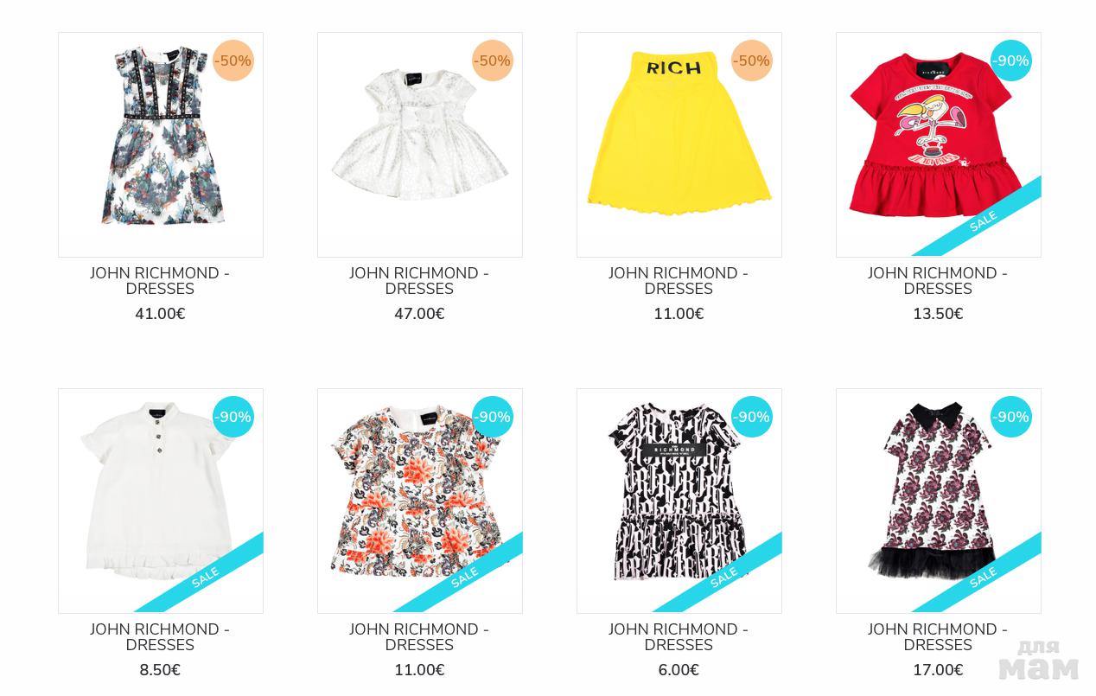
Task: Open John Richmond Dresses title above 6.00€
Action: click(x=679, y=637)
